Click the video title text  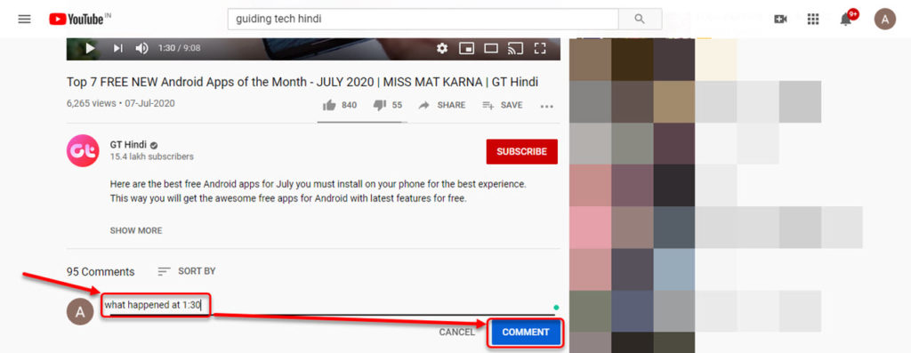(x=302, y=82)
